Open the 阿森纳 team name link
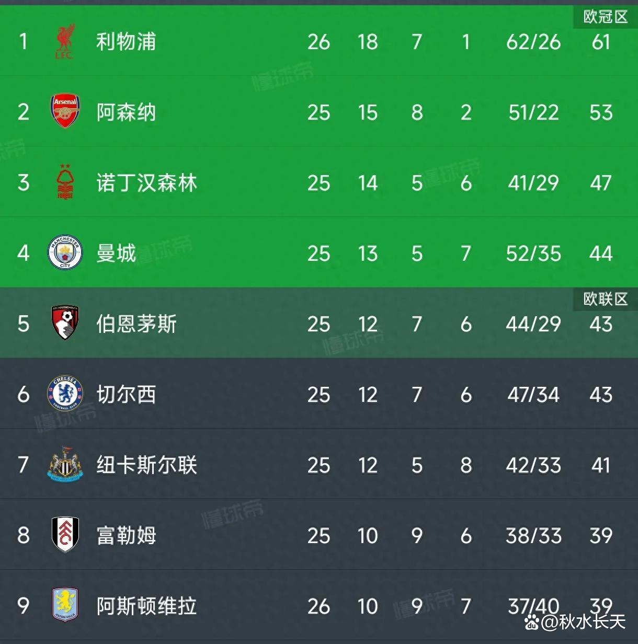Image resolution: width=638 pixels, height=644 pixels. [126, 112]
